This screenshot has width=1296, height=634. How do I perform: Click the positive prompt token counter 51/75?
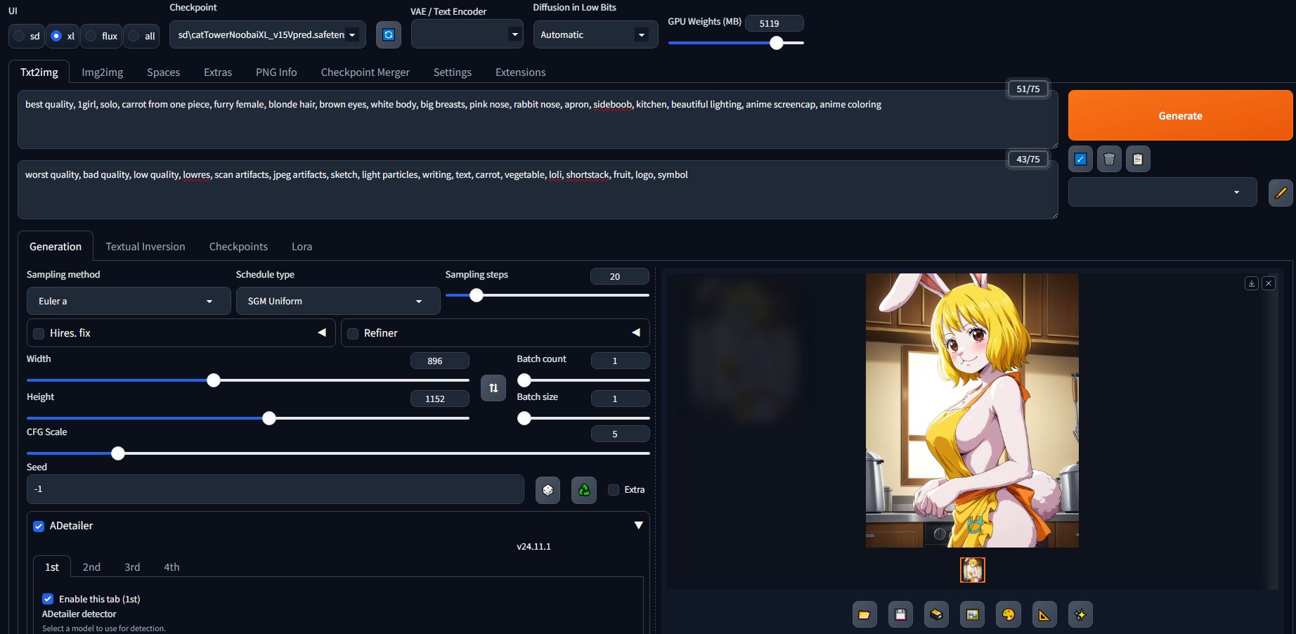tap(1028, 89)
